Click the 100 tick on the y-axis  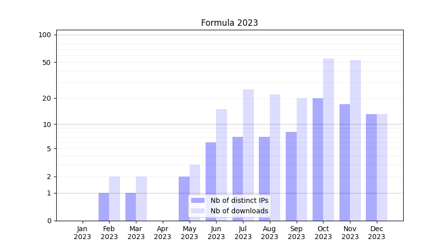(x=45, y=35)
